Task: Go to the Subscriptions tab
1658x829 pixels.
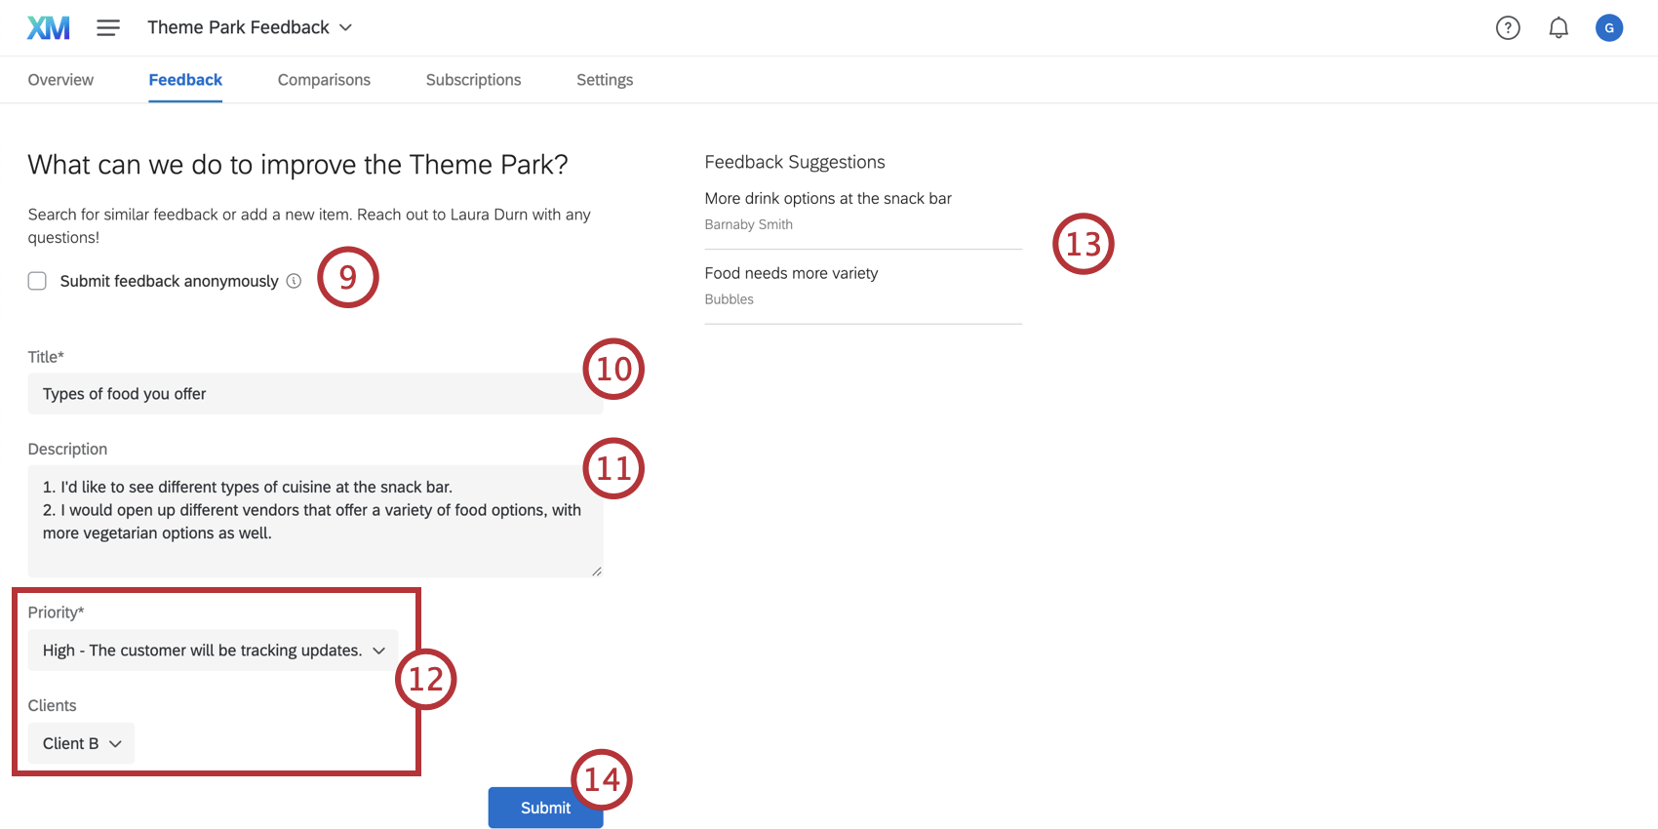Action: point(473,80)
